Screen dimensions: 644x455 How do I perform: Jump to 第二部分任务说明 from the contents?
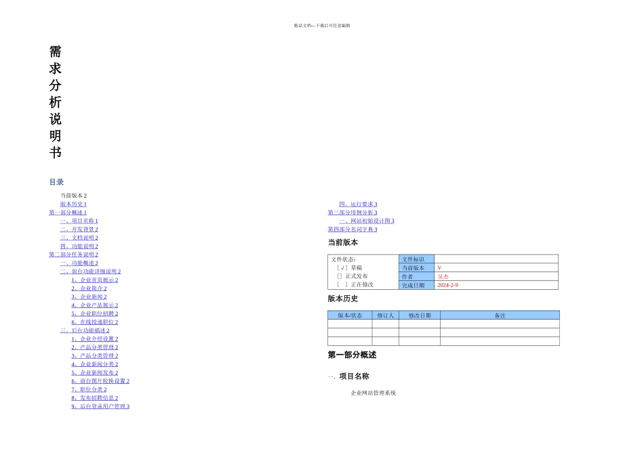(73, 255)
